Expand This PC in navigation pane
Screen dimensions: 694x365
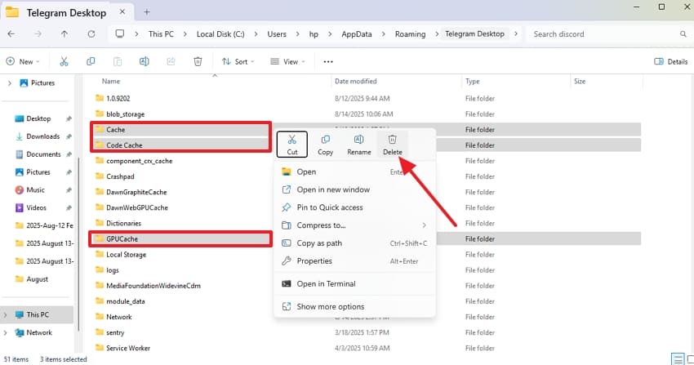click(6, 315)
